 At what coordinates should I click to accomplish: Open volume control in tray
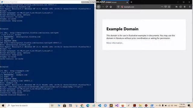tap(172, 105)
